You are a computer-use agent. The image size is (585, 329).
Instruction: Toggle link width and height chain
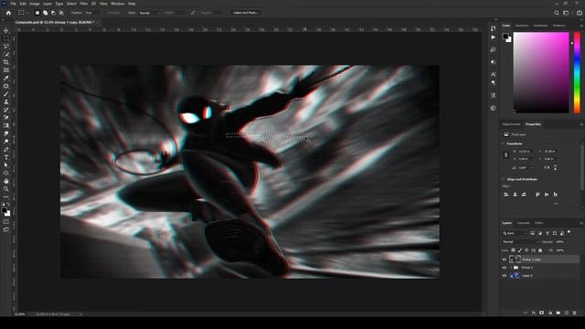pos(506,155)
